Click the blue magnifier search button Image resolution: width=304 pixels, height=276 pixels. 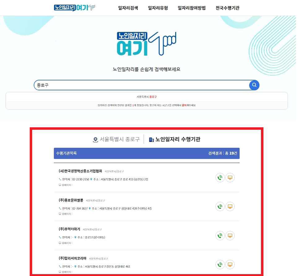[254, 85]
